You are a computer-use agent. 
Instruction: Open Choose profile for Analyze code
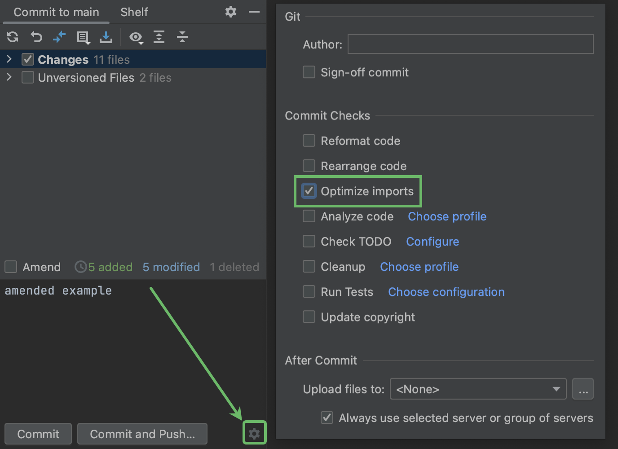[447, 216]
